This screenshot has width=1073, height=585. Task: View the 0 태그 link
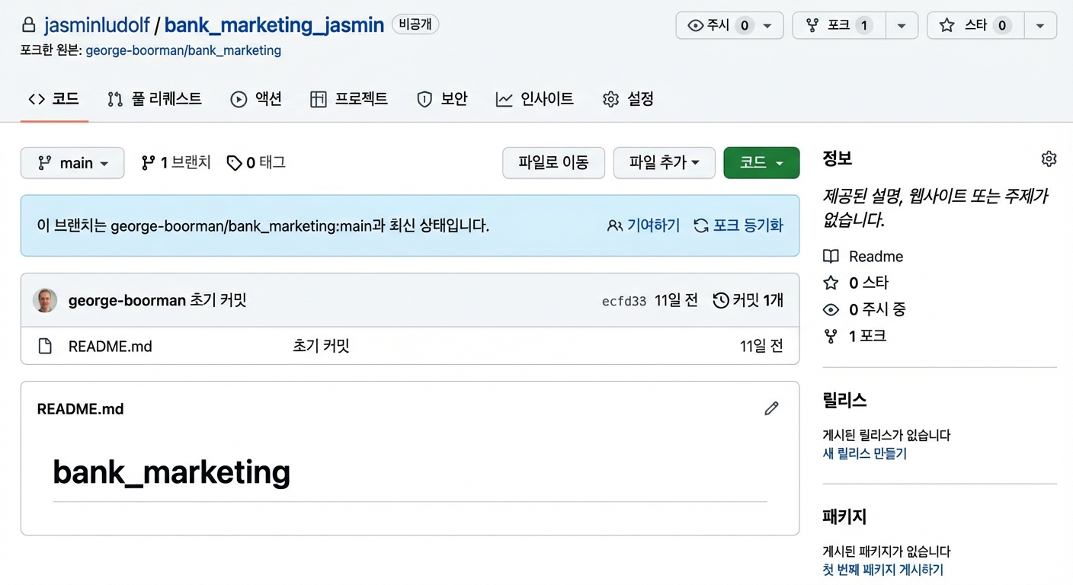pos(256,163)
